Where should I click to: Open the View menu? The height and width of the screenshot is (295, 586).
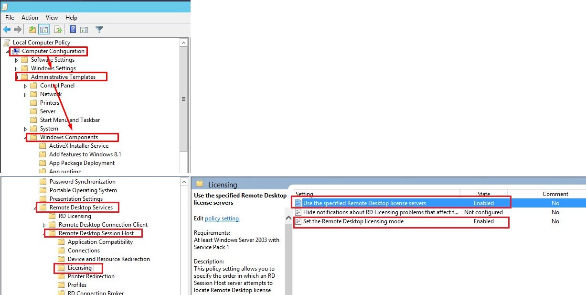point(52,18)
